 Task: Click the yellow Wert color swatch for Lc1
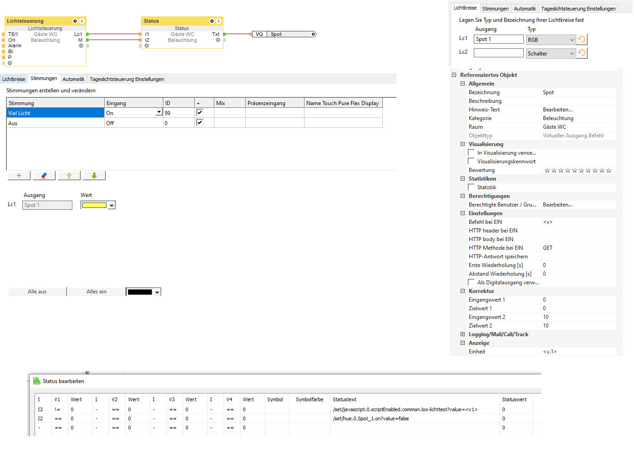pyautogui.click(x=94, y=205)
